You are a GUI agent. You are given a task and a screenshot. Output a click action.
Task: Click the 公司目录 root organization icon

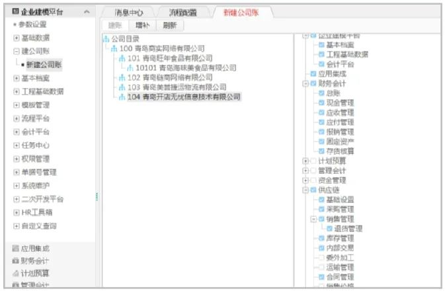pyautogui.click(x=106, y=39)
